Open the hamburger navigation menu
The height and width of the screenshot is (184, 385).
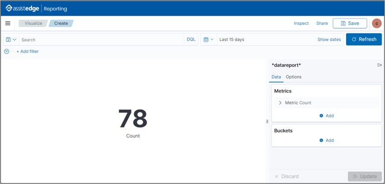tap(8, 24)
